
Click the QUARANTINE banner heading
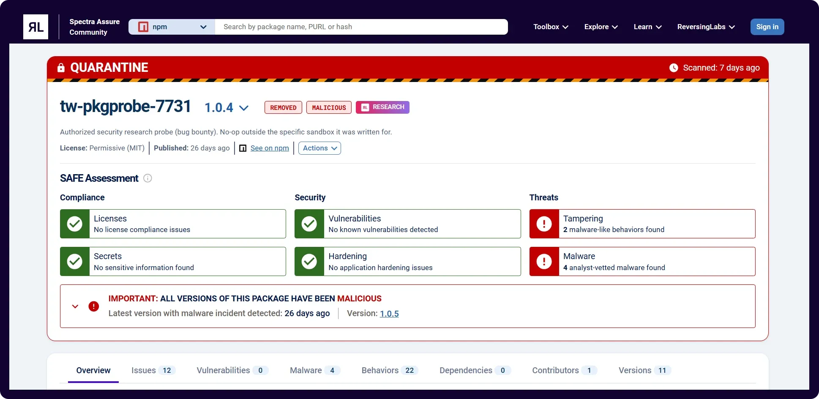point(109,68)
